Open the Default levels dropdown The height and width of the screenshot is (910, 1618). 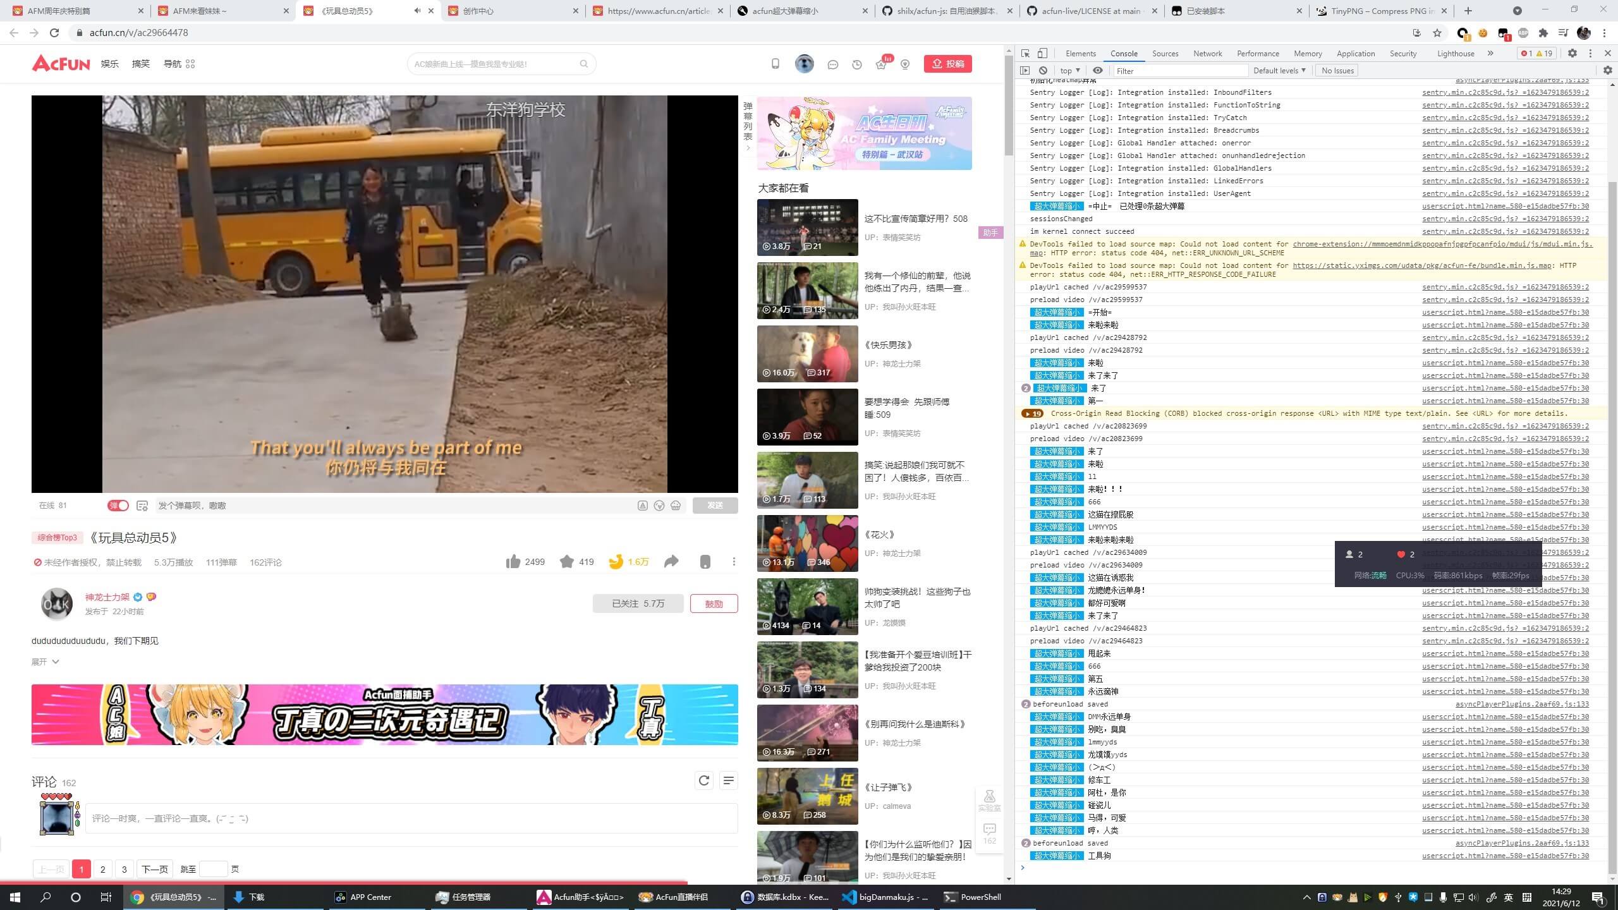click(x=1279, y=71)
